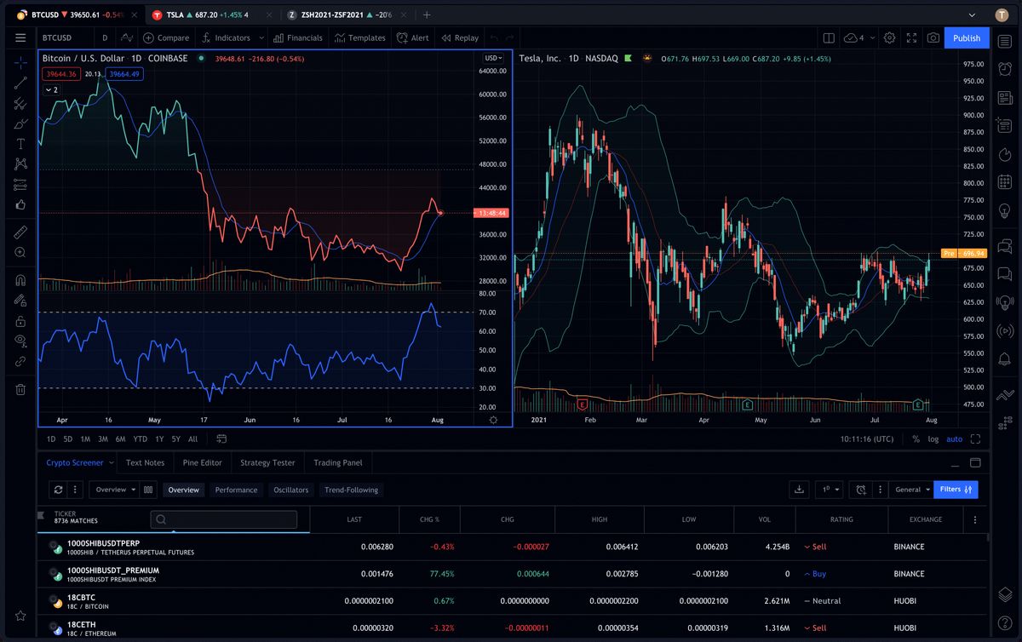
Task: Select the Trend-Following screener view
Action: click(351, 490)
